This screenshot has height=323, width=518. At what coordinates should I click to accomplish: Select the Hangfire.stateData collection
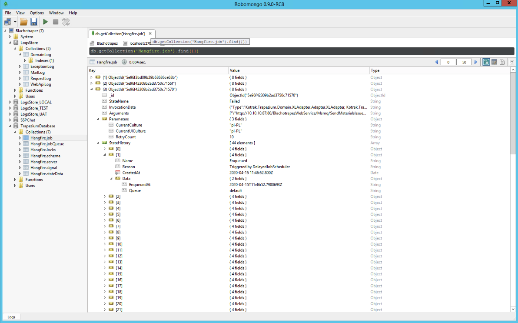click(x=46, y=173)
